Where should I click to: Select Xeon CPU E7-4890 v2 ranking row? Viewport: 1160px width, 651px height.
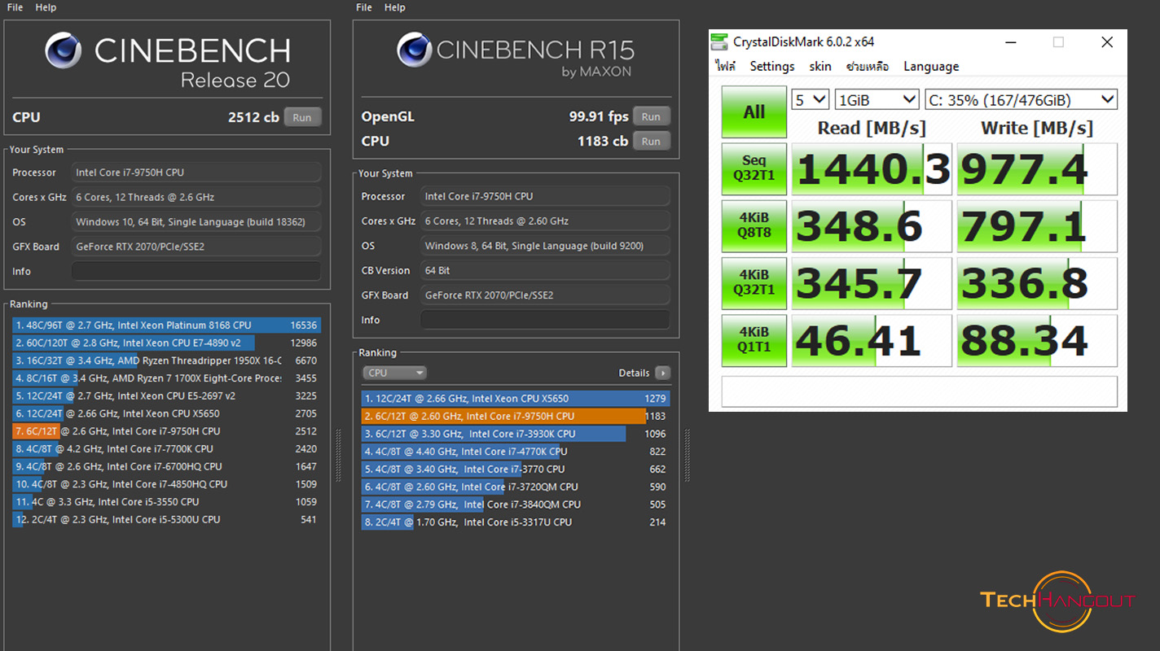pyautogui.click(x=166, y=343)
